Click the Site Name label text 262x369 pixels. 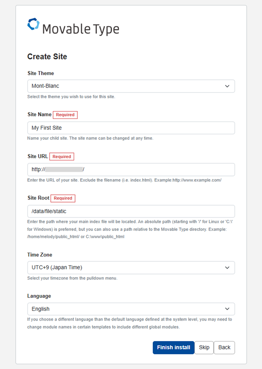[x=39, y=115]
